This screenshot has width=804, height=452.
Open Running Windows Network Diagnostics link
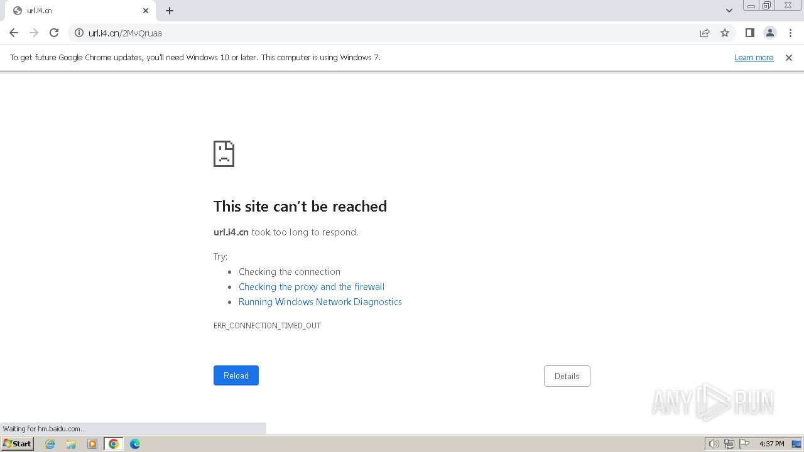pos(320,302)
